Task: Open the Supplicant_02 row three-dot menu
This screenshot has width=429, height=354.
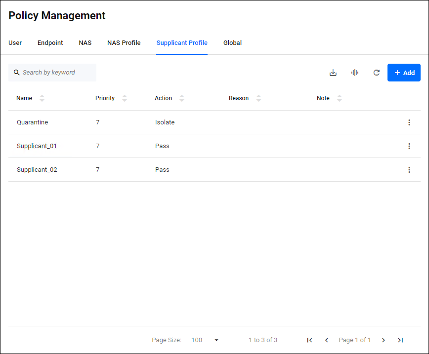Action: click(x=409, y=170)
